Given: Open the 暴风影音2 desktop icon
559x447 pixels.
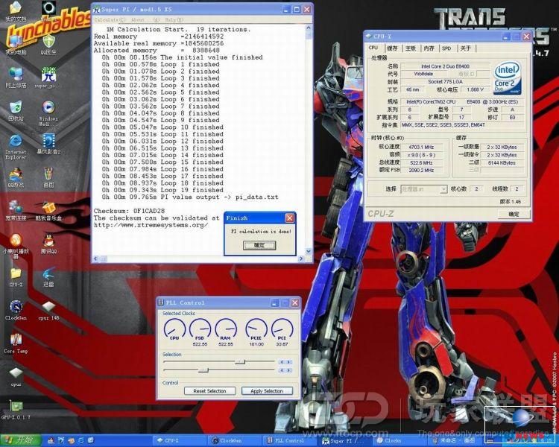Looking at the screenshot, I should coord(48,144).
